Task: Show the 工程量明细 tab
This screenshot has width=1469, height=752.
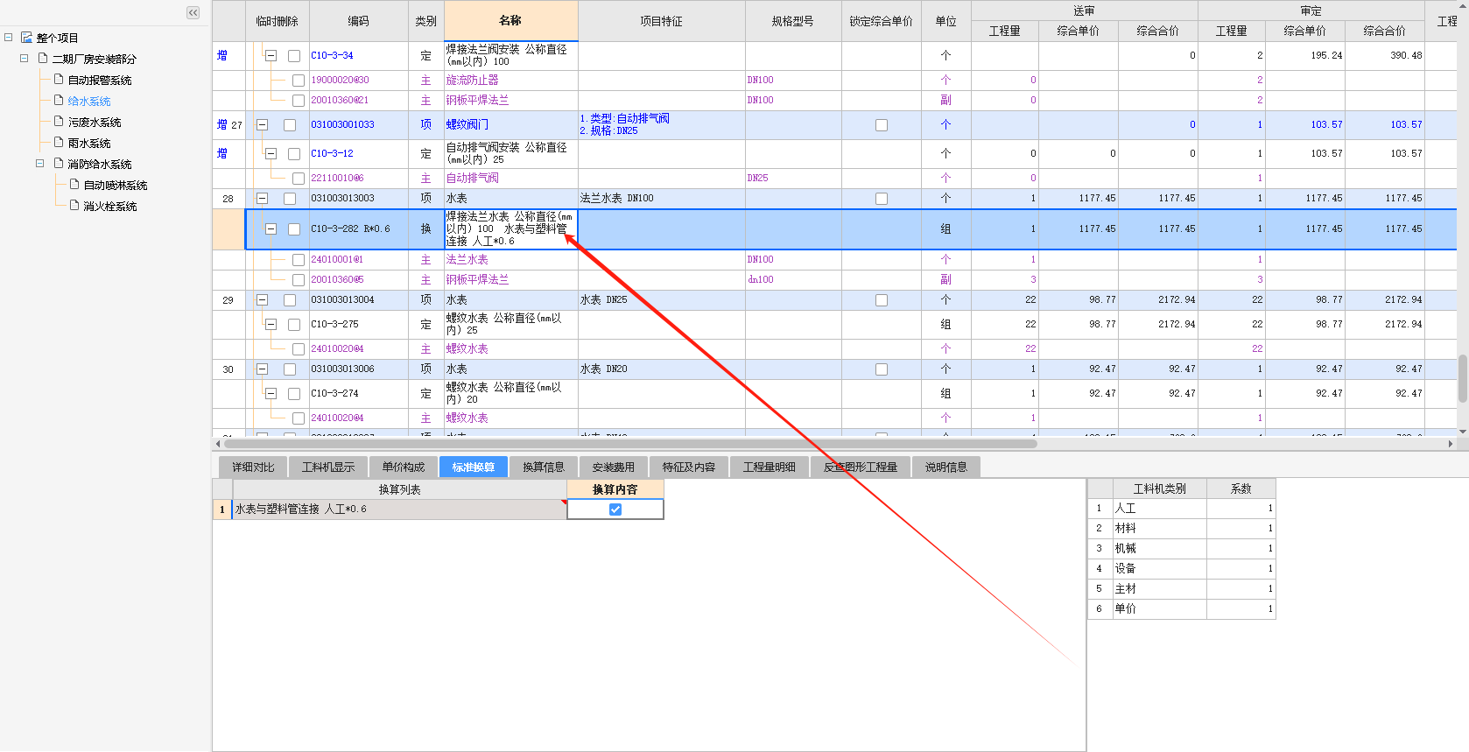Action: click(770, 467)
